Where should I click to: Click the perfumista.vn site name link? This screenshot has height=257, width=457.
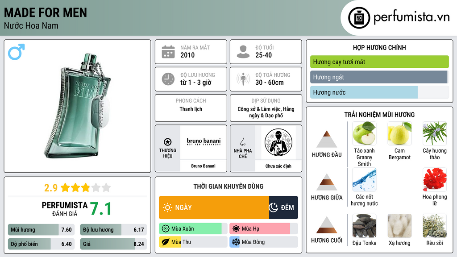411,17
